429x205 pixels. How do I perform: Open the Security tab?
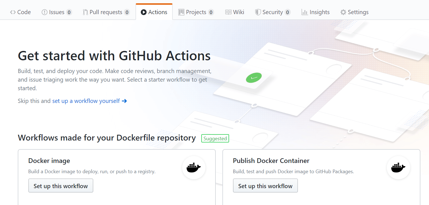coord(273,12)
